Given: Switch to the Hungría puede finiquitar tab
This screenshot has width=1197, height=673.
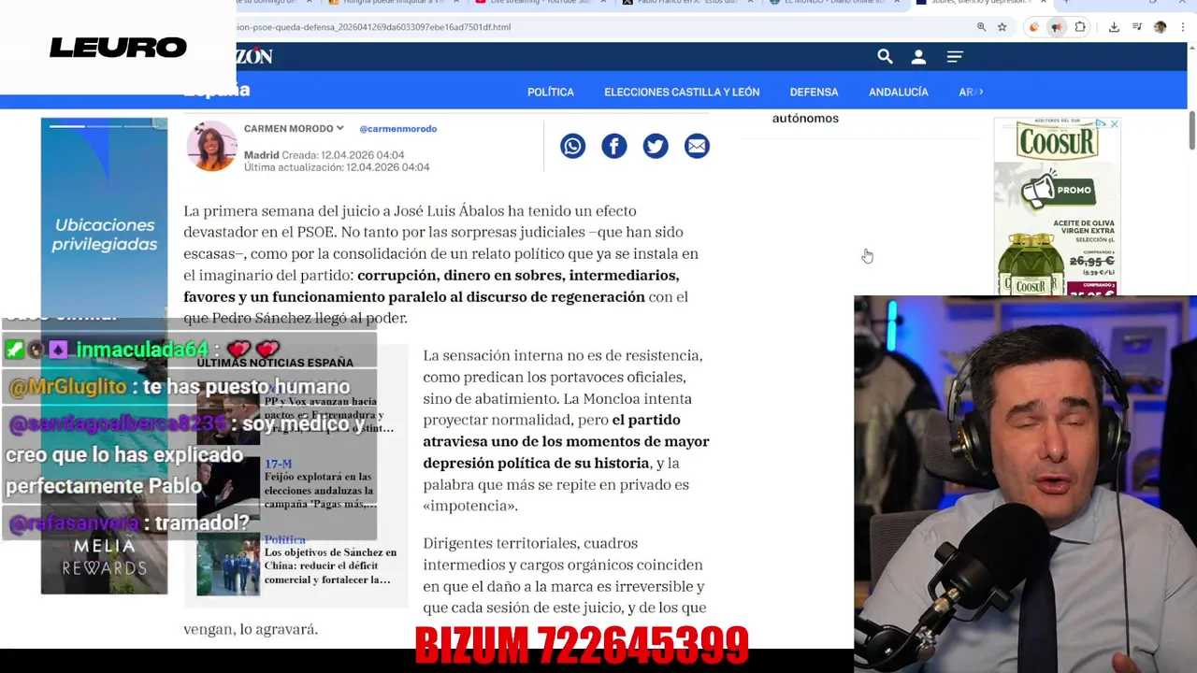Looking at the screenshot, I should point(393,3).
